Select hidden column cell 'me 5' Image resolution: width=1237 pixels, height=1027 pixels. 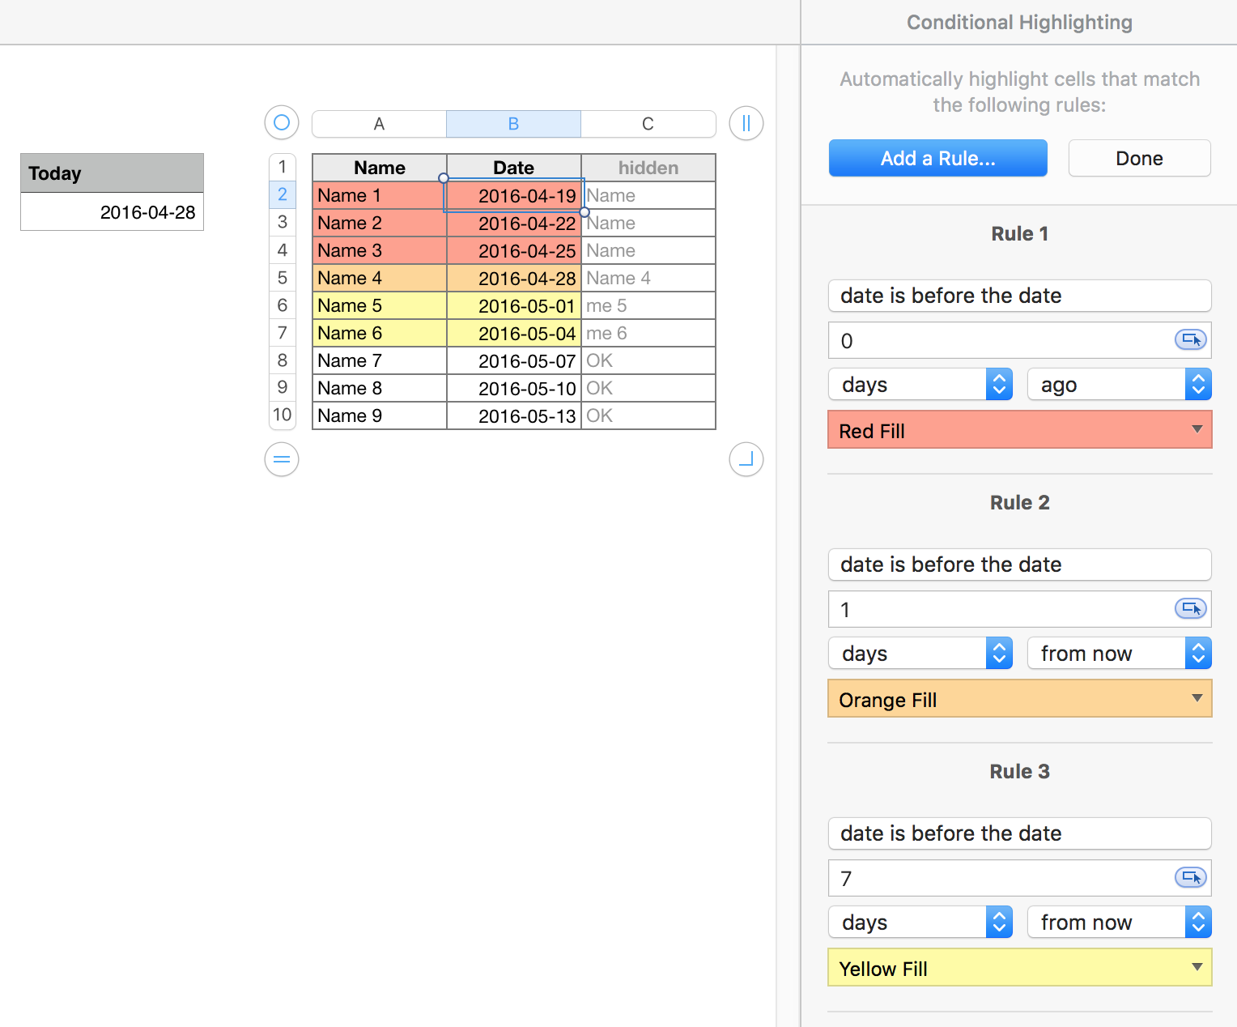pyautogui.click(x=648, y=305)
